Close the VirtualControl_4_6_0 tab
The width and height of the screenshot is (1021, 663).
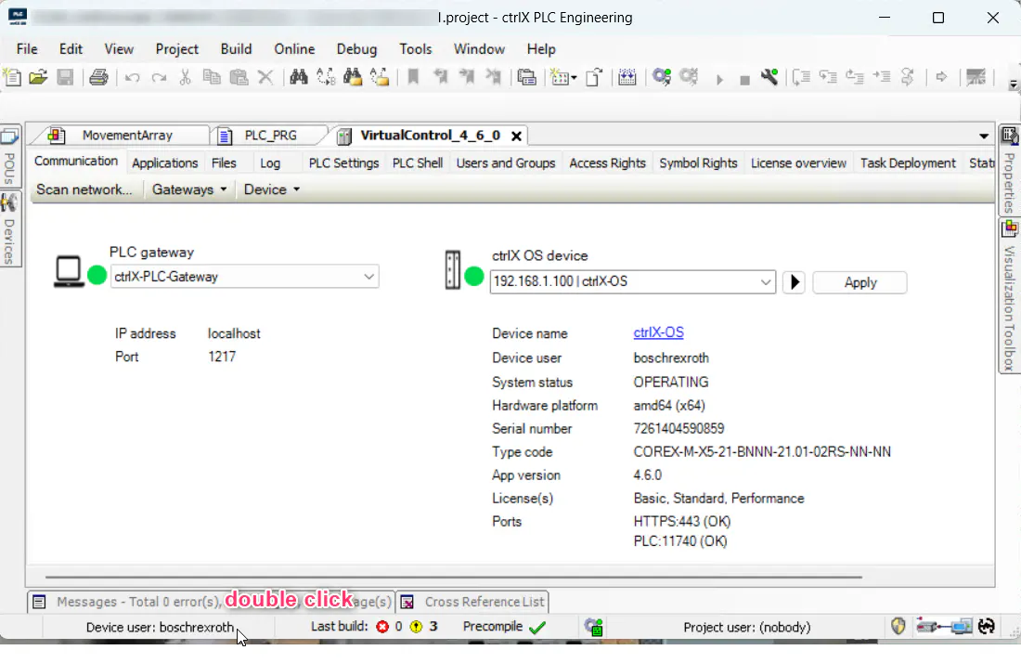(516, 136)
